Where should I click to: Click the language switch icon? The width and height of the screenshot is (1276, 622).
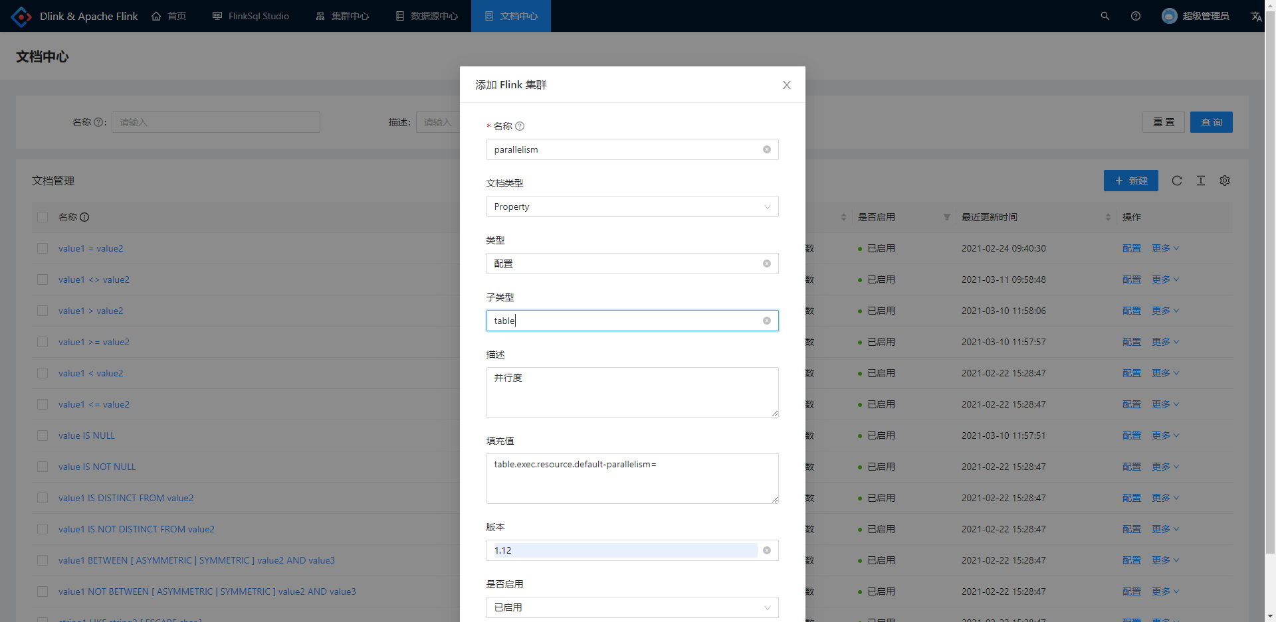1256,16
